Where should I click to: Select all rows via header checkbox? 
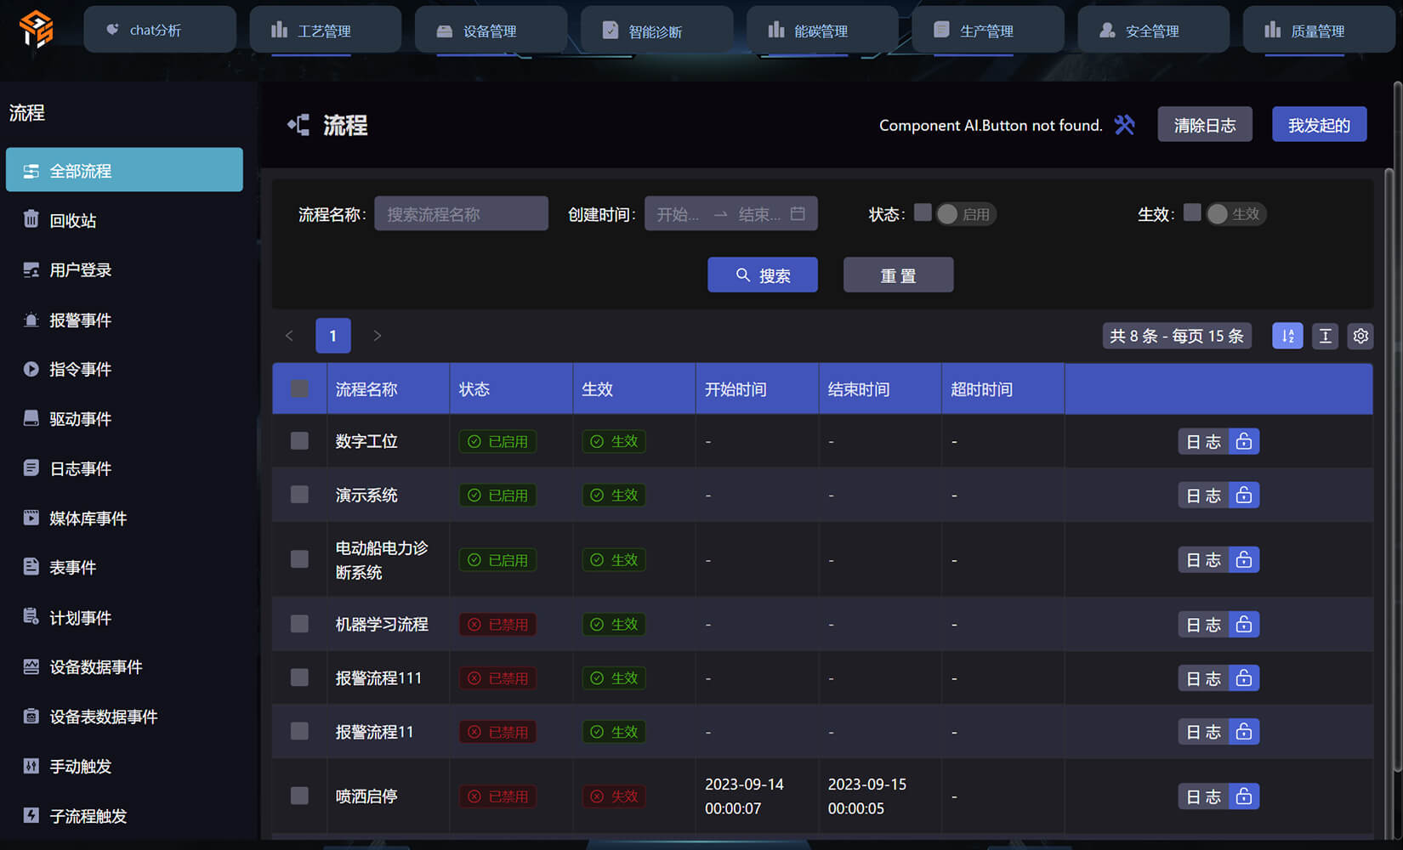299,388
